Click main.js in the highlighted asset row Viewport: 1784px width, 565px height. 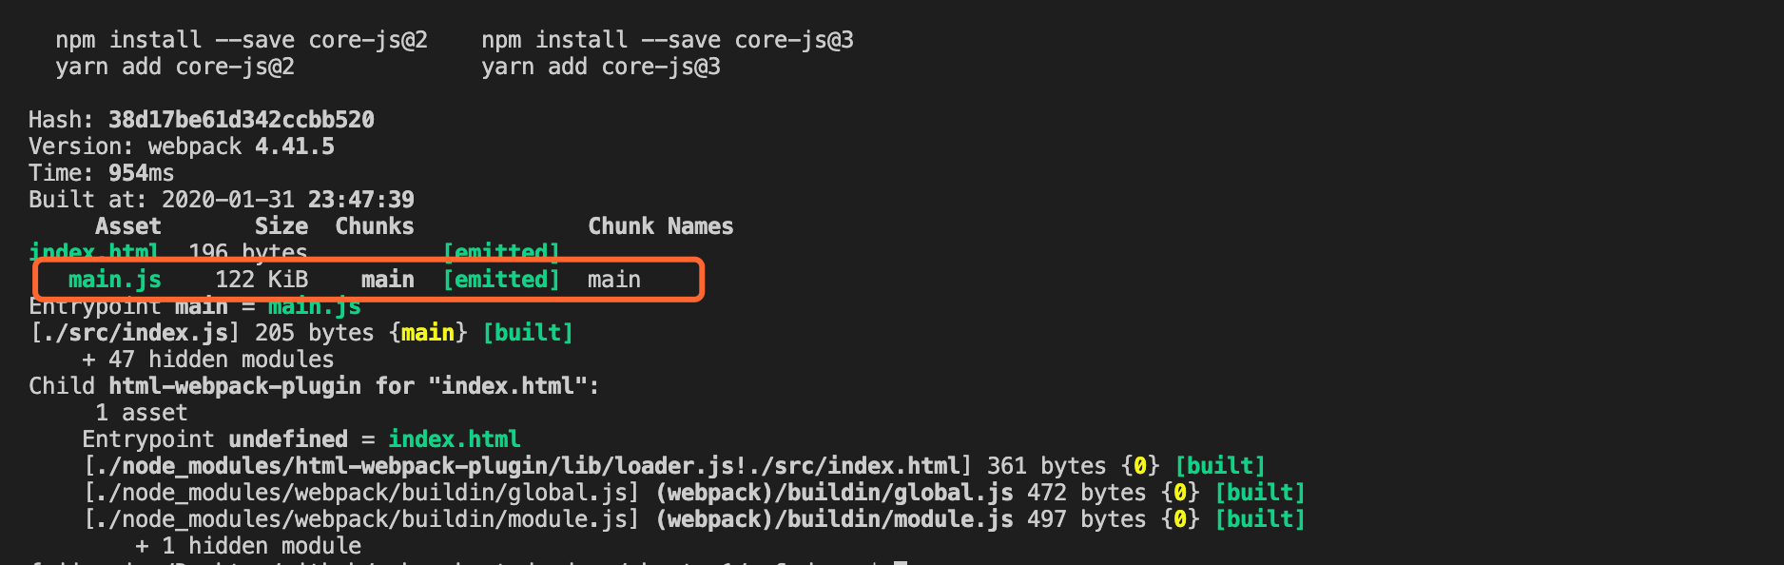114,280
